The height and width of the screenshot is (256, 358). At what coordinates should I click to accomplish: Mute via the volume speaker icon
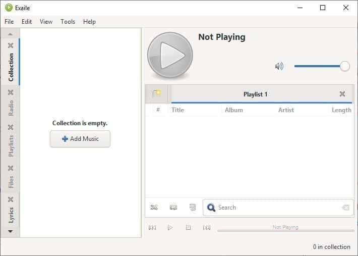point(279,66)
